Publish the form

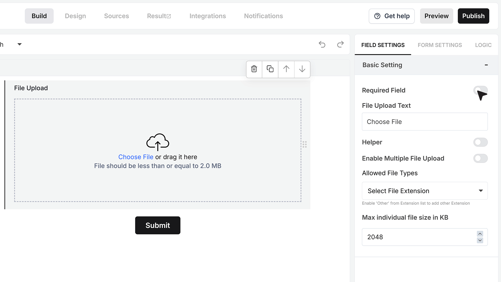tap(473, 16)
